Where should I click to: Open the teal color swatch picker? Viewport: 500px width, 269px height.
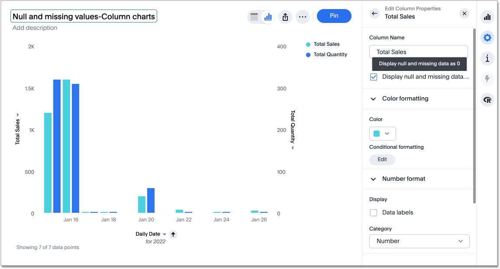(382, 134)
